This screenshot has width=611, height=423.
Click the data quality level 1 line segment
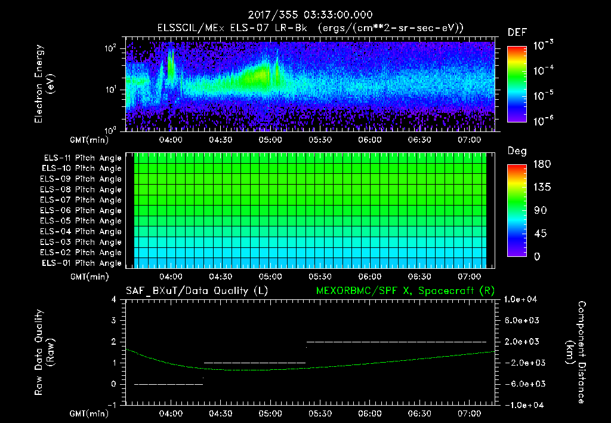click(255, 363)
